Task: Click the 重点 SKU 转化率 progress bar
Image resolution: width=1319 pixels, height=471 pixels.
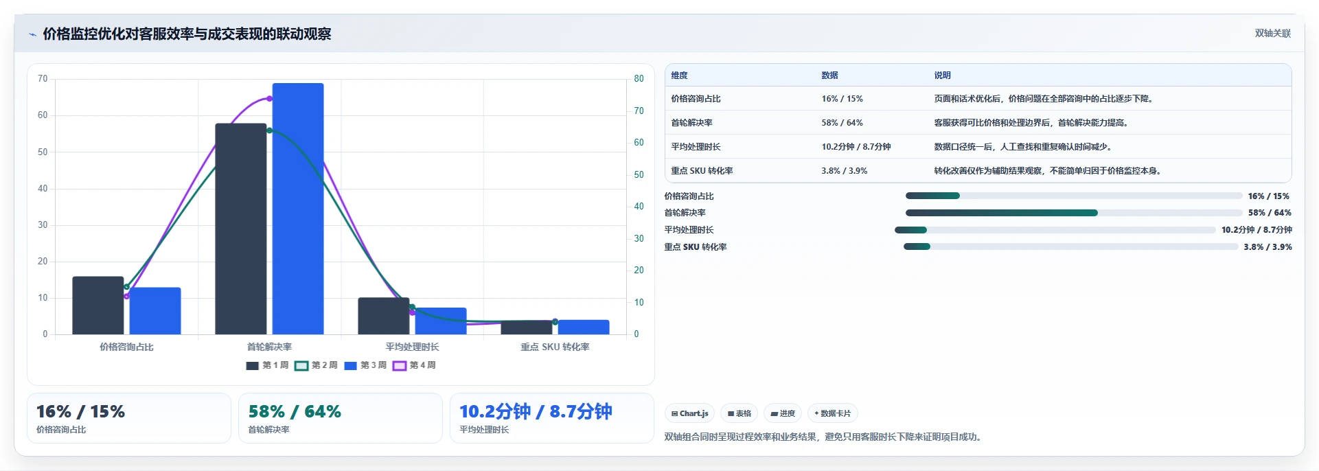Action: click(1071, 246)
